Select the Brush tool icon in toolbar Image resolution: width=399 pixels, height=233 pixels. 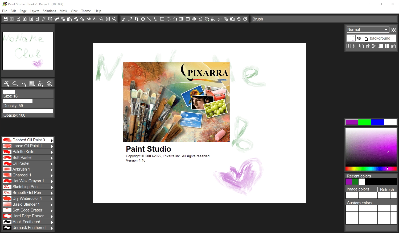tap(124, 19)
